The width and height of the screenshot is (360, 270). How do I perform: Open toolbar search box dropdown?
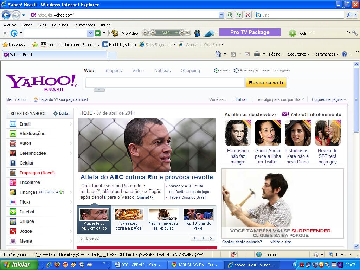(90, 33)
